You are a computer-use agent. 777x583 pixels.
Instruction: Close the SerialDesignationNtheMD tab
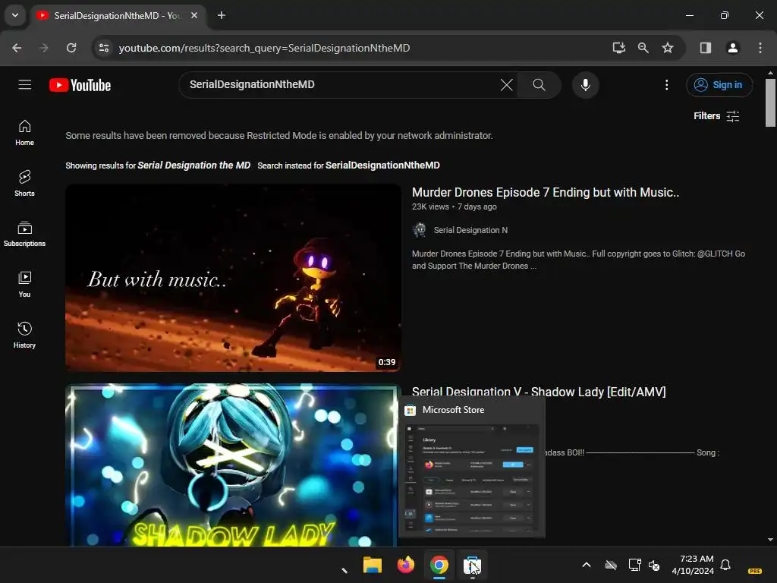(194, 15)
